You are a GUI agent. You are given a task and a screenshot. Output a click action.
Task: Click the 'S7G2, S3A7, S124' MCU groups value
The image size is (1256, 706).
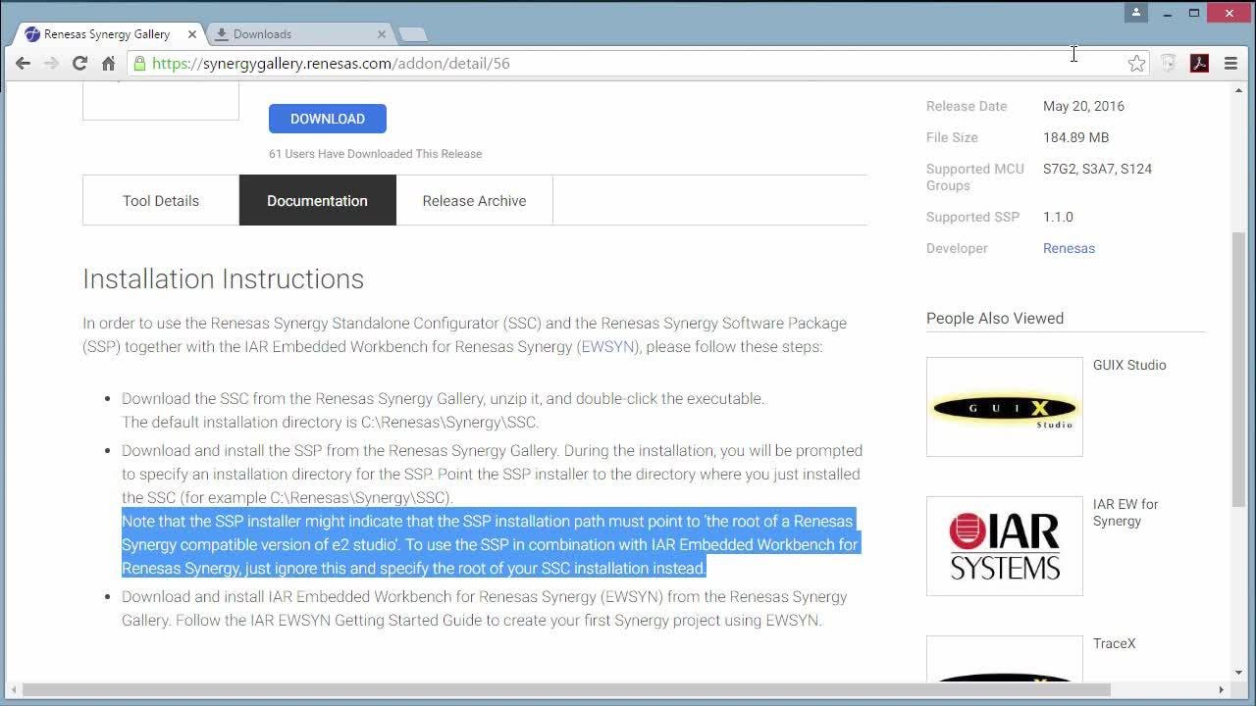pyautogui.click(x=1097, y=169)
